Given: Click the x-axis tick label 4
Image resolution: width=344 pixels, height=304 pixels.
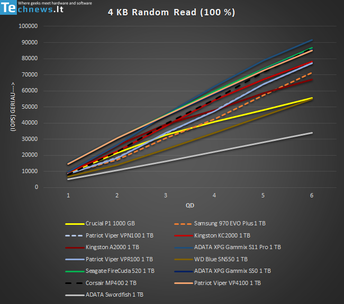Looking at the screenshot, I should (x=214, y=195).
